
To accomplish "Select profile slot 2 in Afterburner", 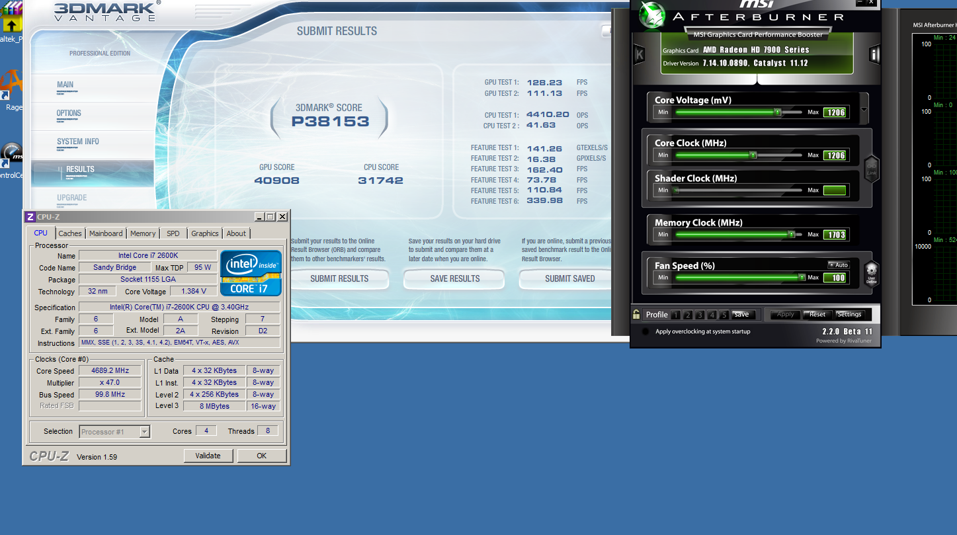I will [688, 315].
